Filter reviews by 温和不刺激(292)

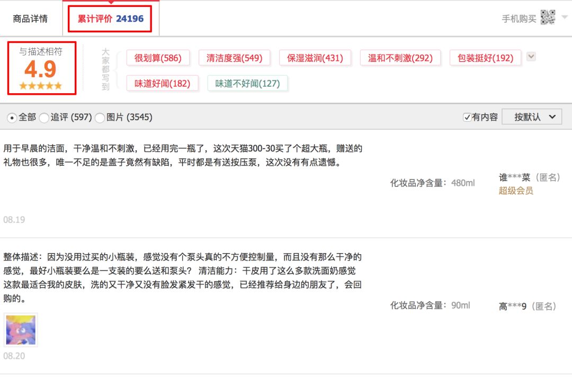[400, 58]
